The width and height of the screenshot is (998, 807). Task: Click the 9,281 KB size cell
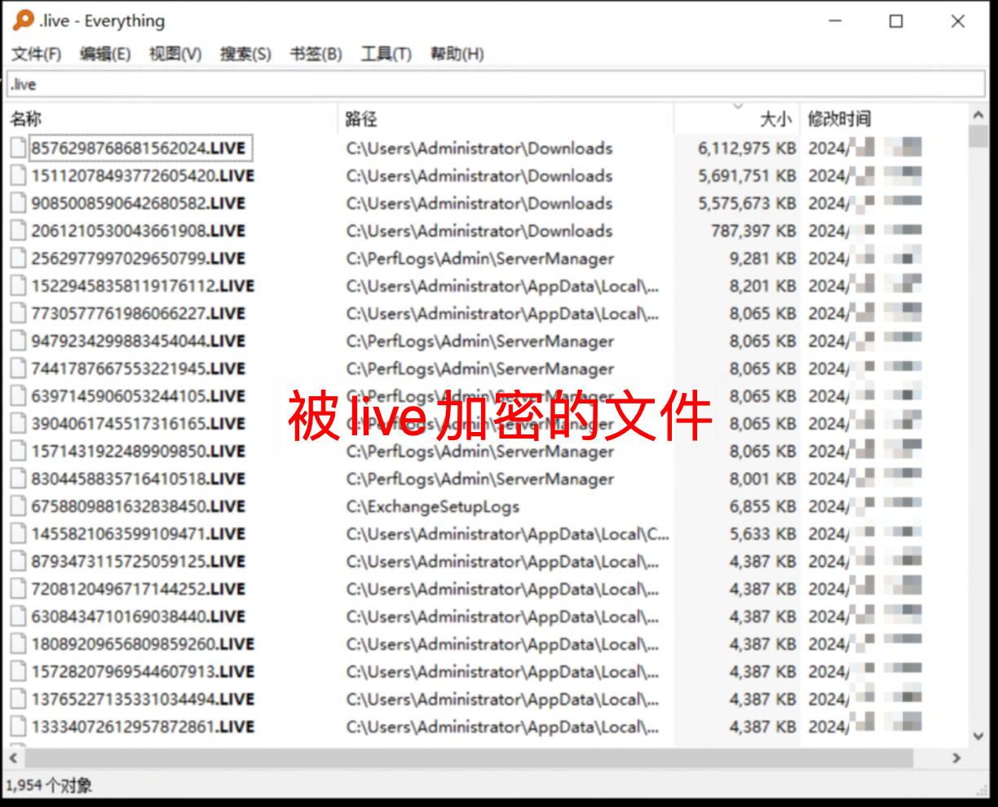762,258
